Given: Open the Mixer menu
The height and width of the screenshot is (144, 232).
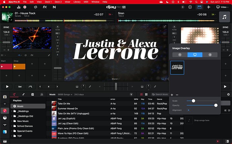Looking at the screenshot, I should pyautogui.click(x=68, y=2).
